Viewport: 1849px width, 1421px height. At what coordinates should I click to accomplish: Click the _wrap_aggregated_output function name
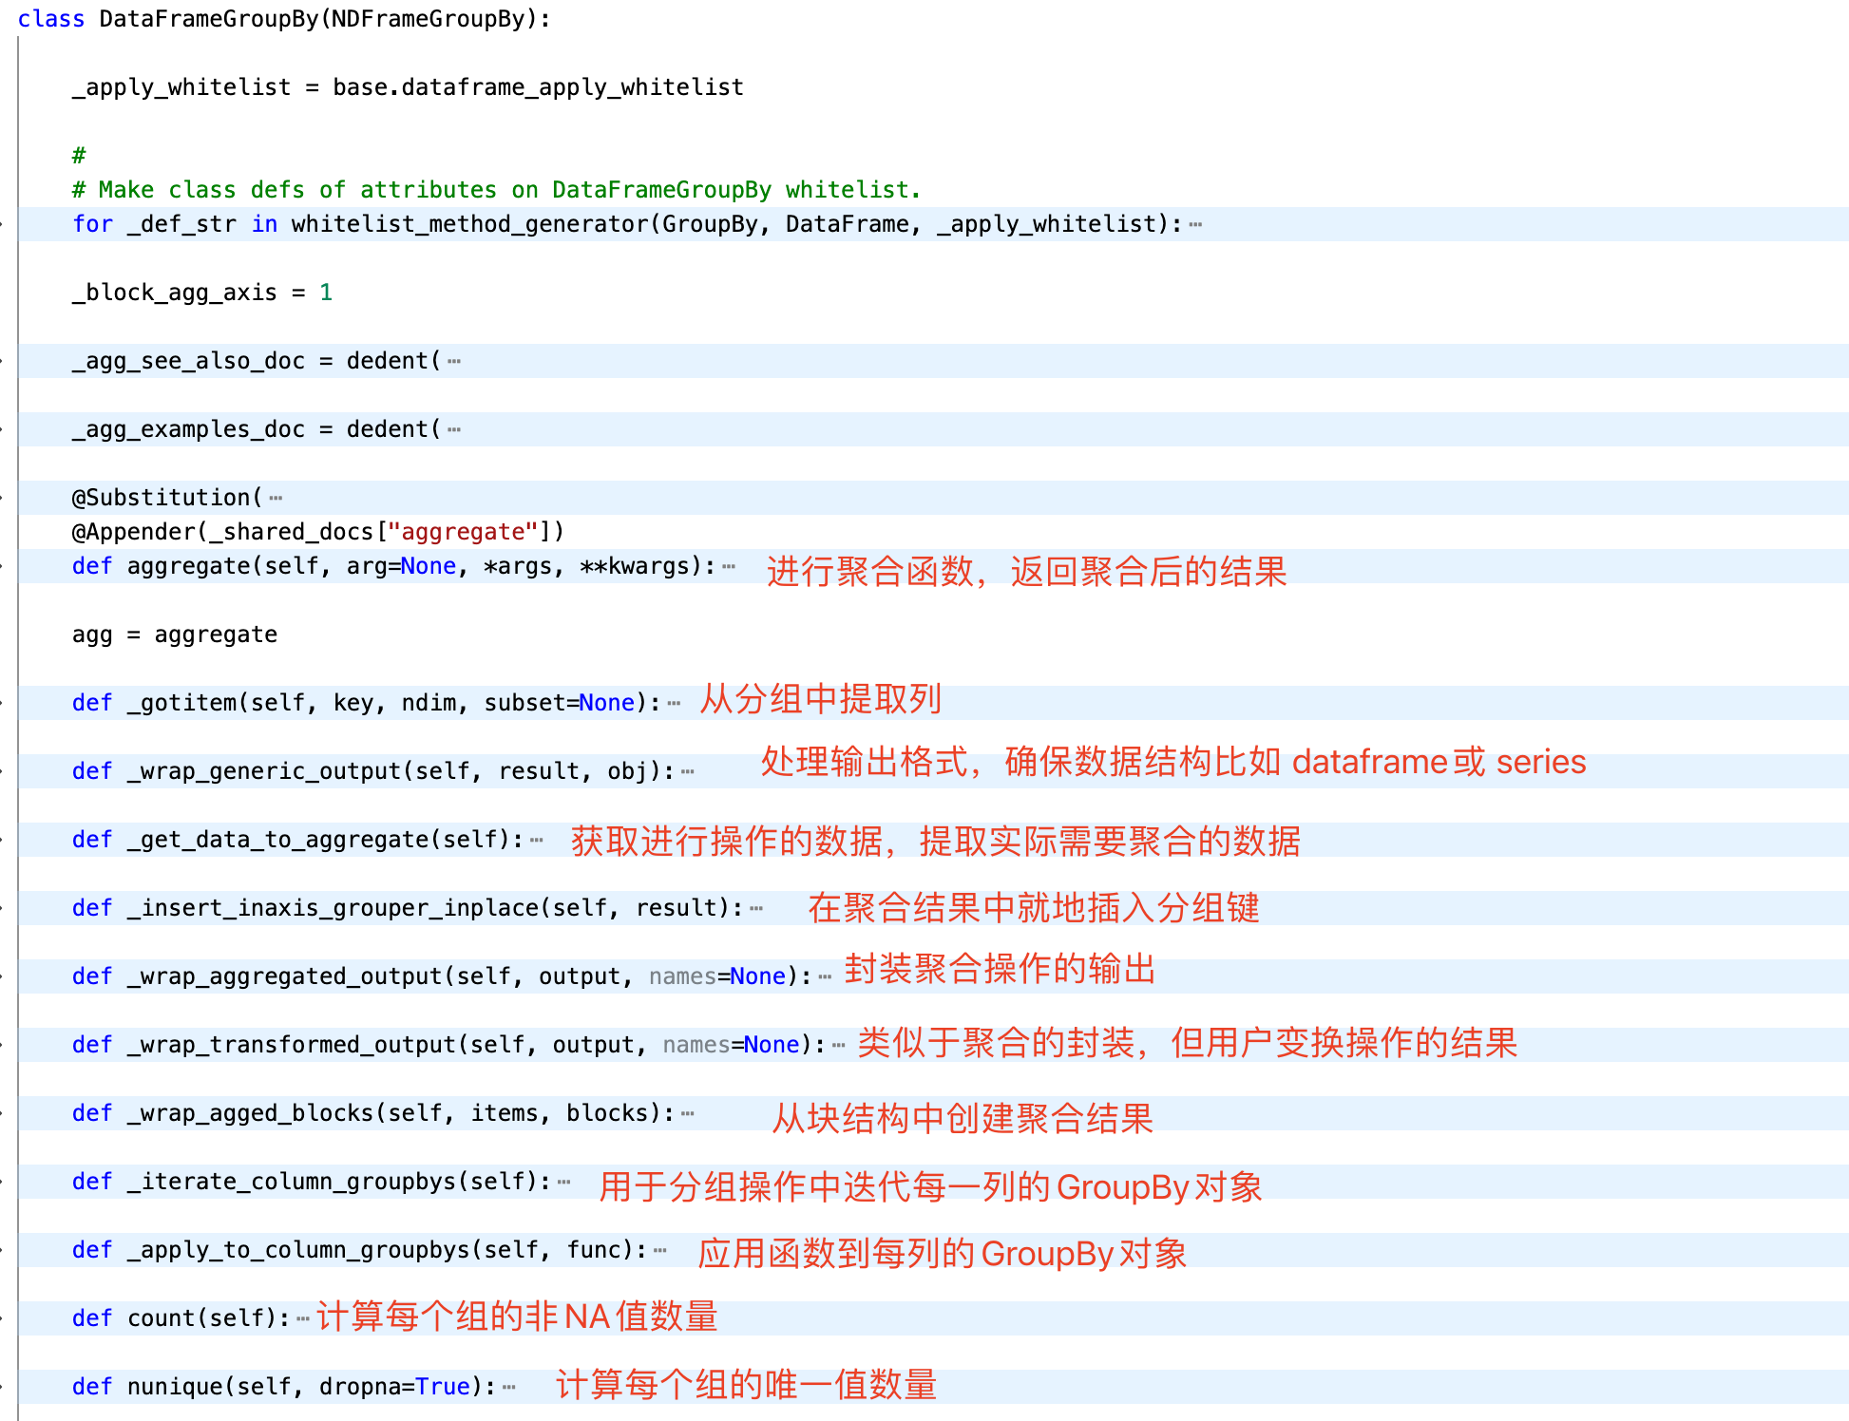pyautogui.click(x=285, y=976)
